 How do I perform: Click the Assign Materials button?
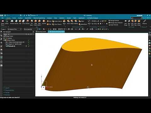click(113, 25)
